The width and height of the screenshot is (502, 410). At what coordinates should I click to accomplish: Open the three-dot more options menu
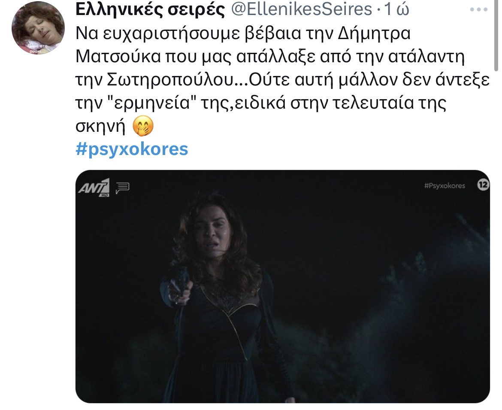(x=479, y=9)
